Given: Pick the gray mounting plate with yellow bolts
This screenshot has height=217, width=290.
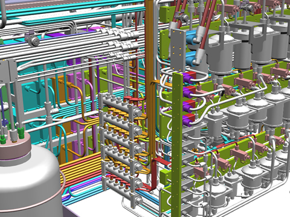Looking at the screenshot, I should (178, 50).
